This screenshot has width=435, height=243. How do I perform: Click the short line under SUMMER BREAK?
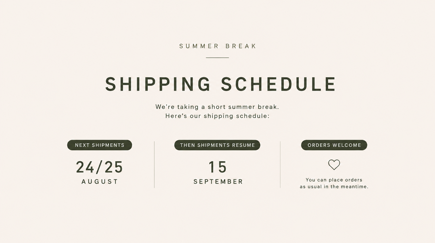217,58
